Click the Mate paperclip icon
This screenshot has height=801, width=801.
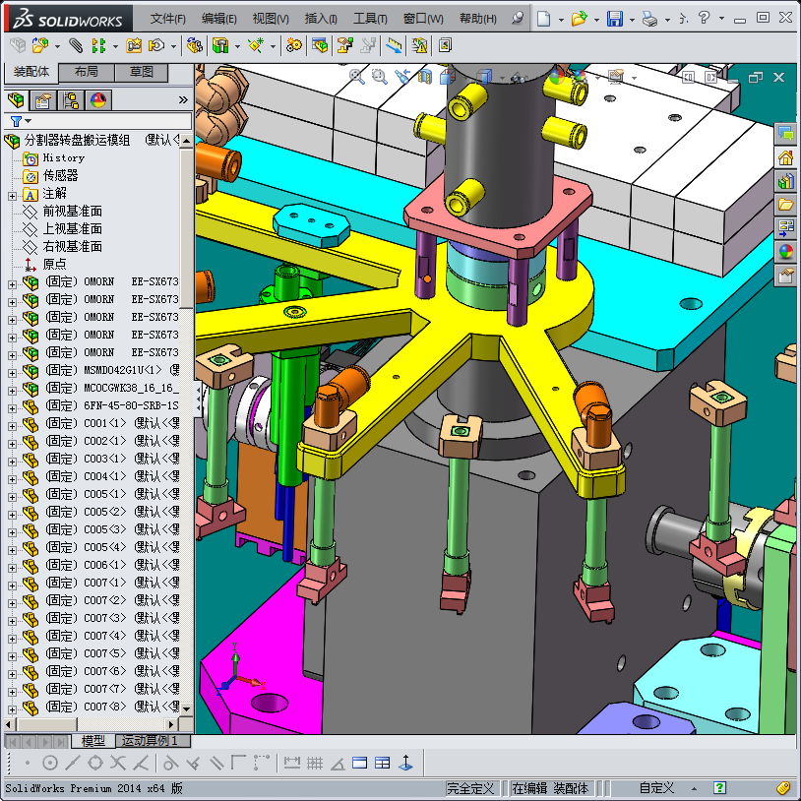[76, 46]
